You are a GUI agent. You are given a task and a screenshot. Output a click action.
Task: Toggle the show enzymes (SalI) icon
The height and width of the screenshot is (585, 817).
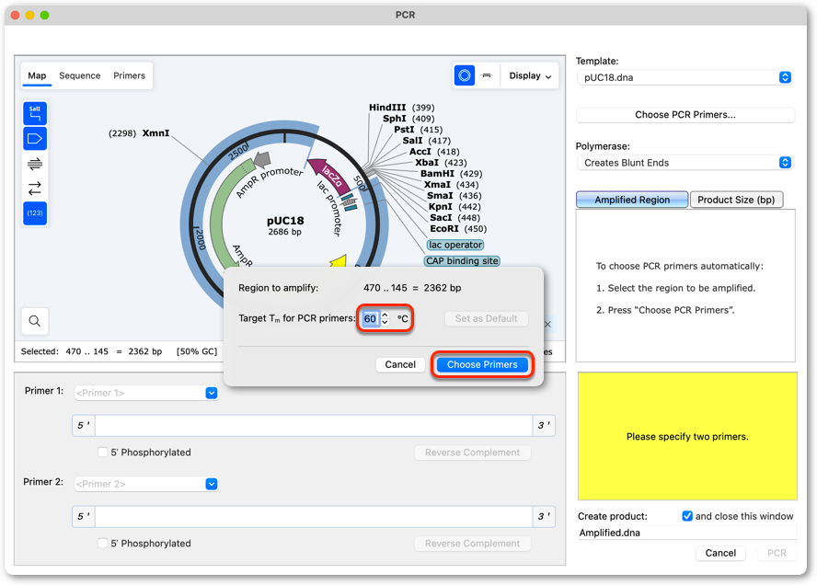(x=35, y=113)
